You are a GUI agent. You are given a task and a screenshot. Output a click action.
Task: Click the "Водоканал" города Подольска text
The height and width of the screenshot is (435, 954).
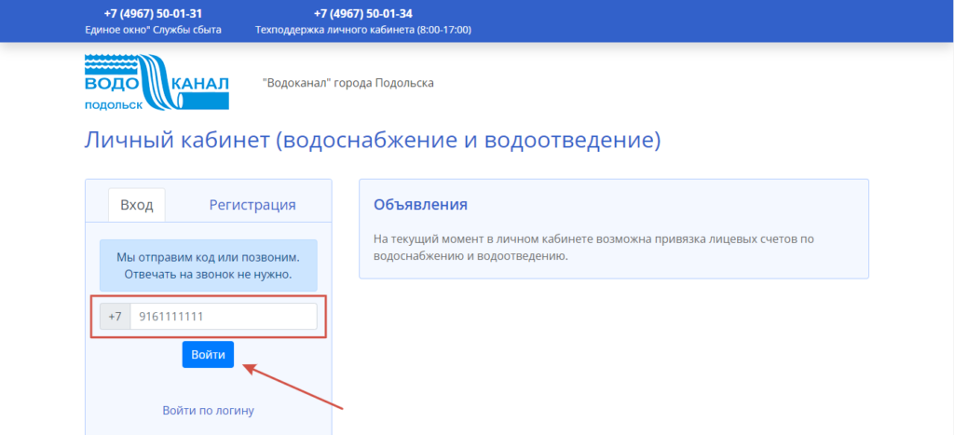coord(348,83)
